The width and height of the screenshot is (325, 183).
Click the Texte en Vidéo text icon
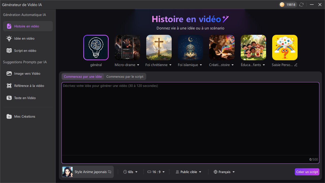(x=9, y=98)
